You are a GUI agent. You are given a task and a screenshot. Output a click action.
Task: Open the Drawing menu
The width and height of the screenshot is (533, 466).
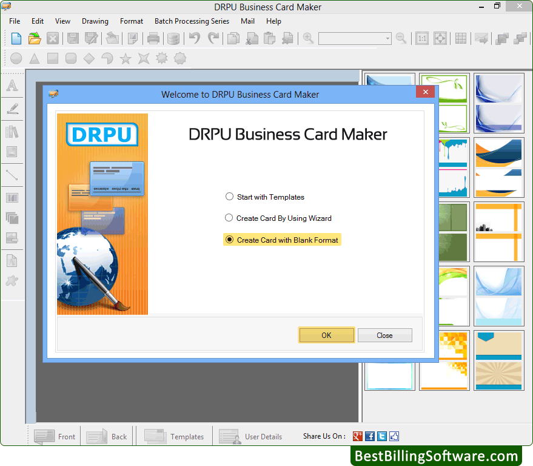(95, 21)
